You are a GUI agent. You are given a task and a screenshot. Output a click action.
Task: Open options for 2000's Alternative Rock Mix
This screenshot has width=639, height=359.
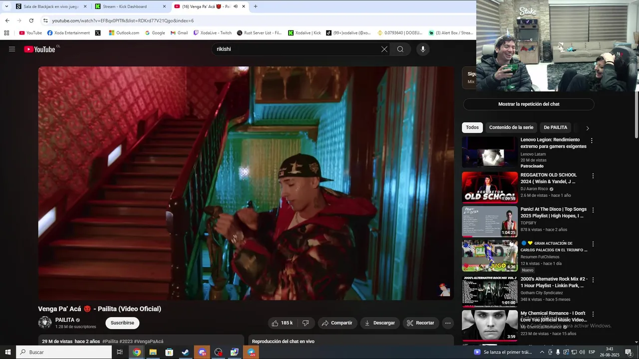pyautogui.click(x=593, y=280)
